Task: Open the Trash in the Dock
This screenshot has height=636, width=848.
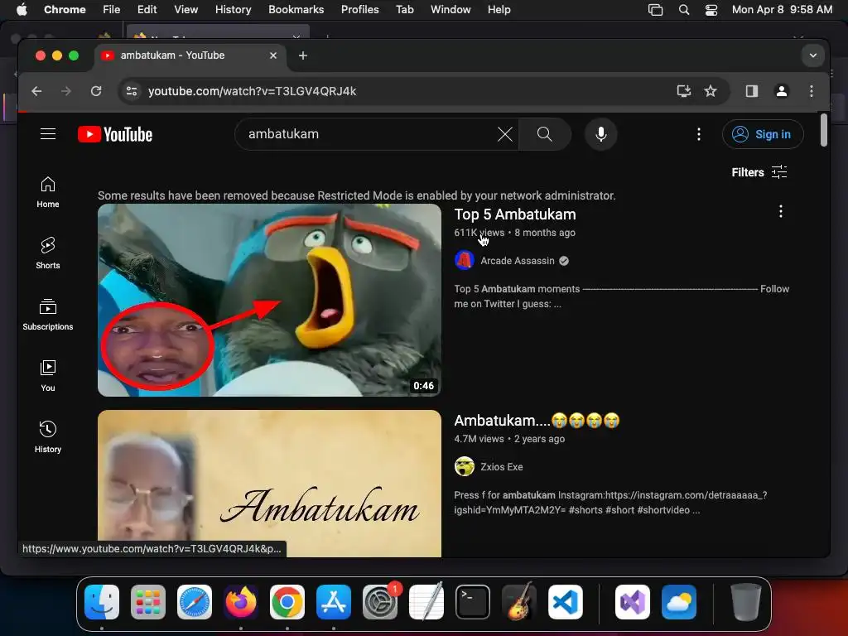Action: (746, 602)
